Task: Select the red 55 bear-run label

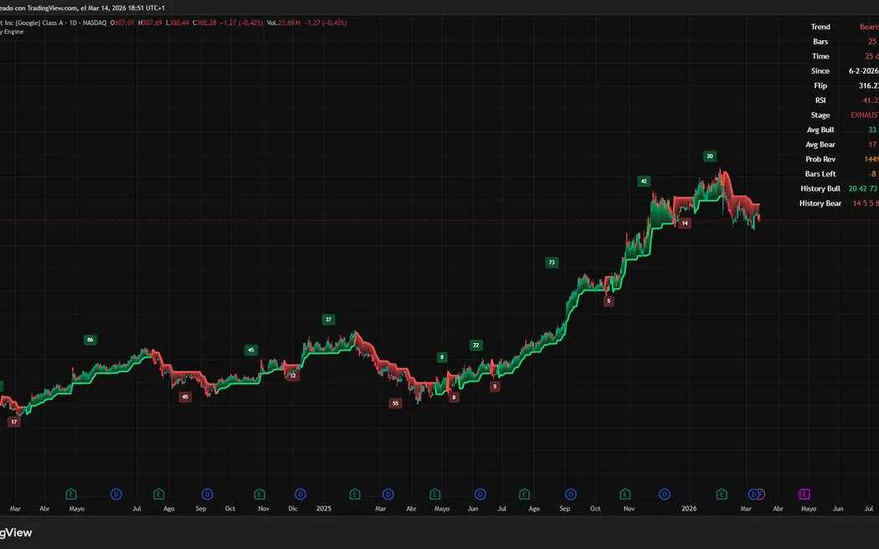Action: [x=395, y=403]
